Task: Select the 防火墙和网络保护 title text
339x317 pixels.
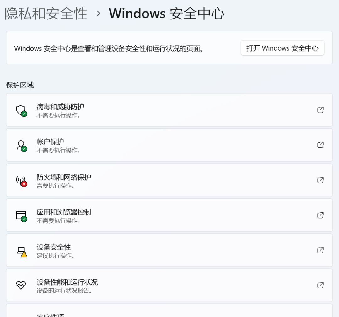Action: pyautogui.click(x=64, y=177)
